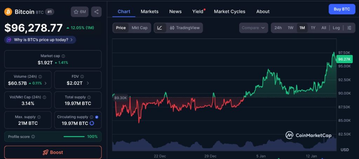
Task: Click the 5 Jan date axis label
Action: click(x=261, y=156)
